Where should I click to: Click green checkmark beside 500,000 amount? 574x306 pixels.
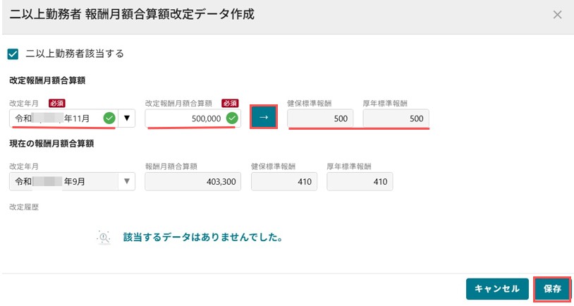coord(232,118)
